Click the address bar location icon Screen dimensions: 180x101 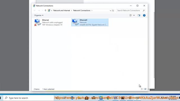[49, 11]
